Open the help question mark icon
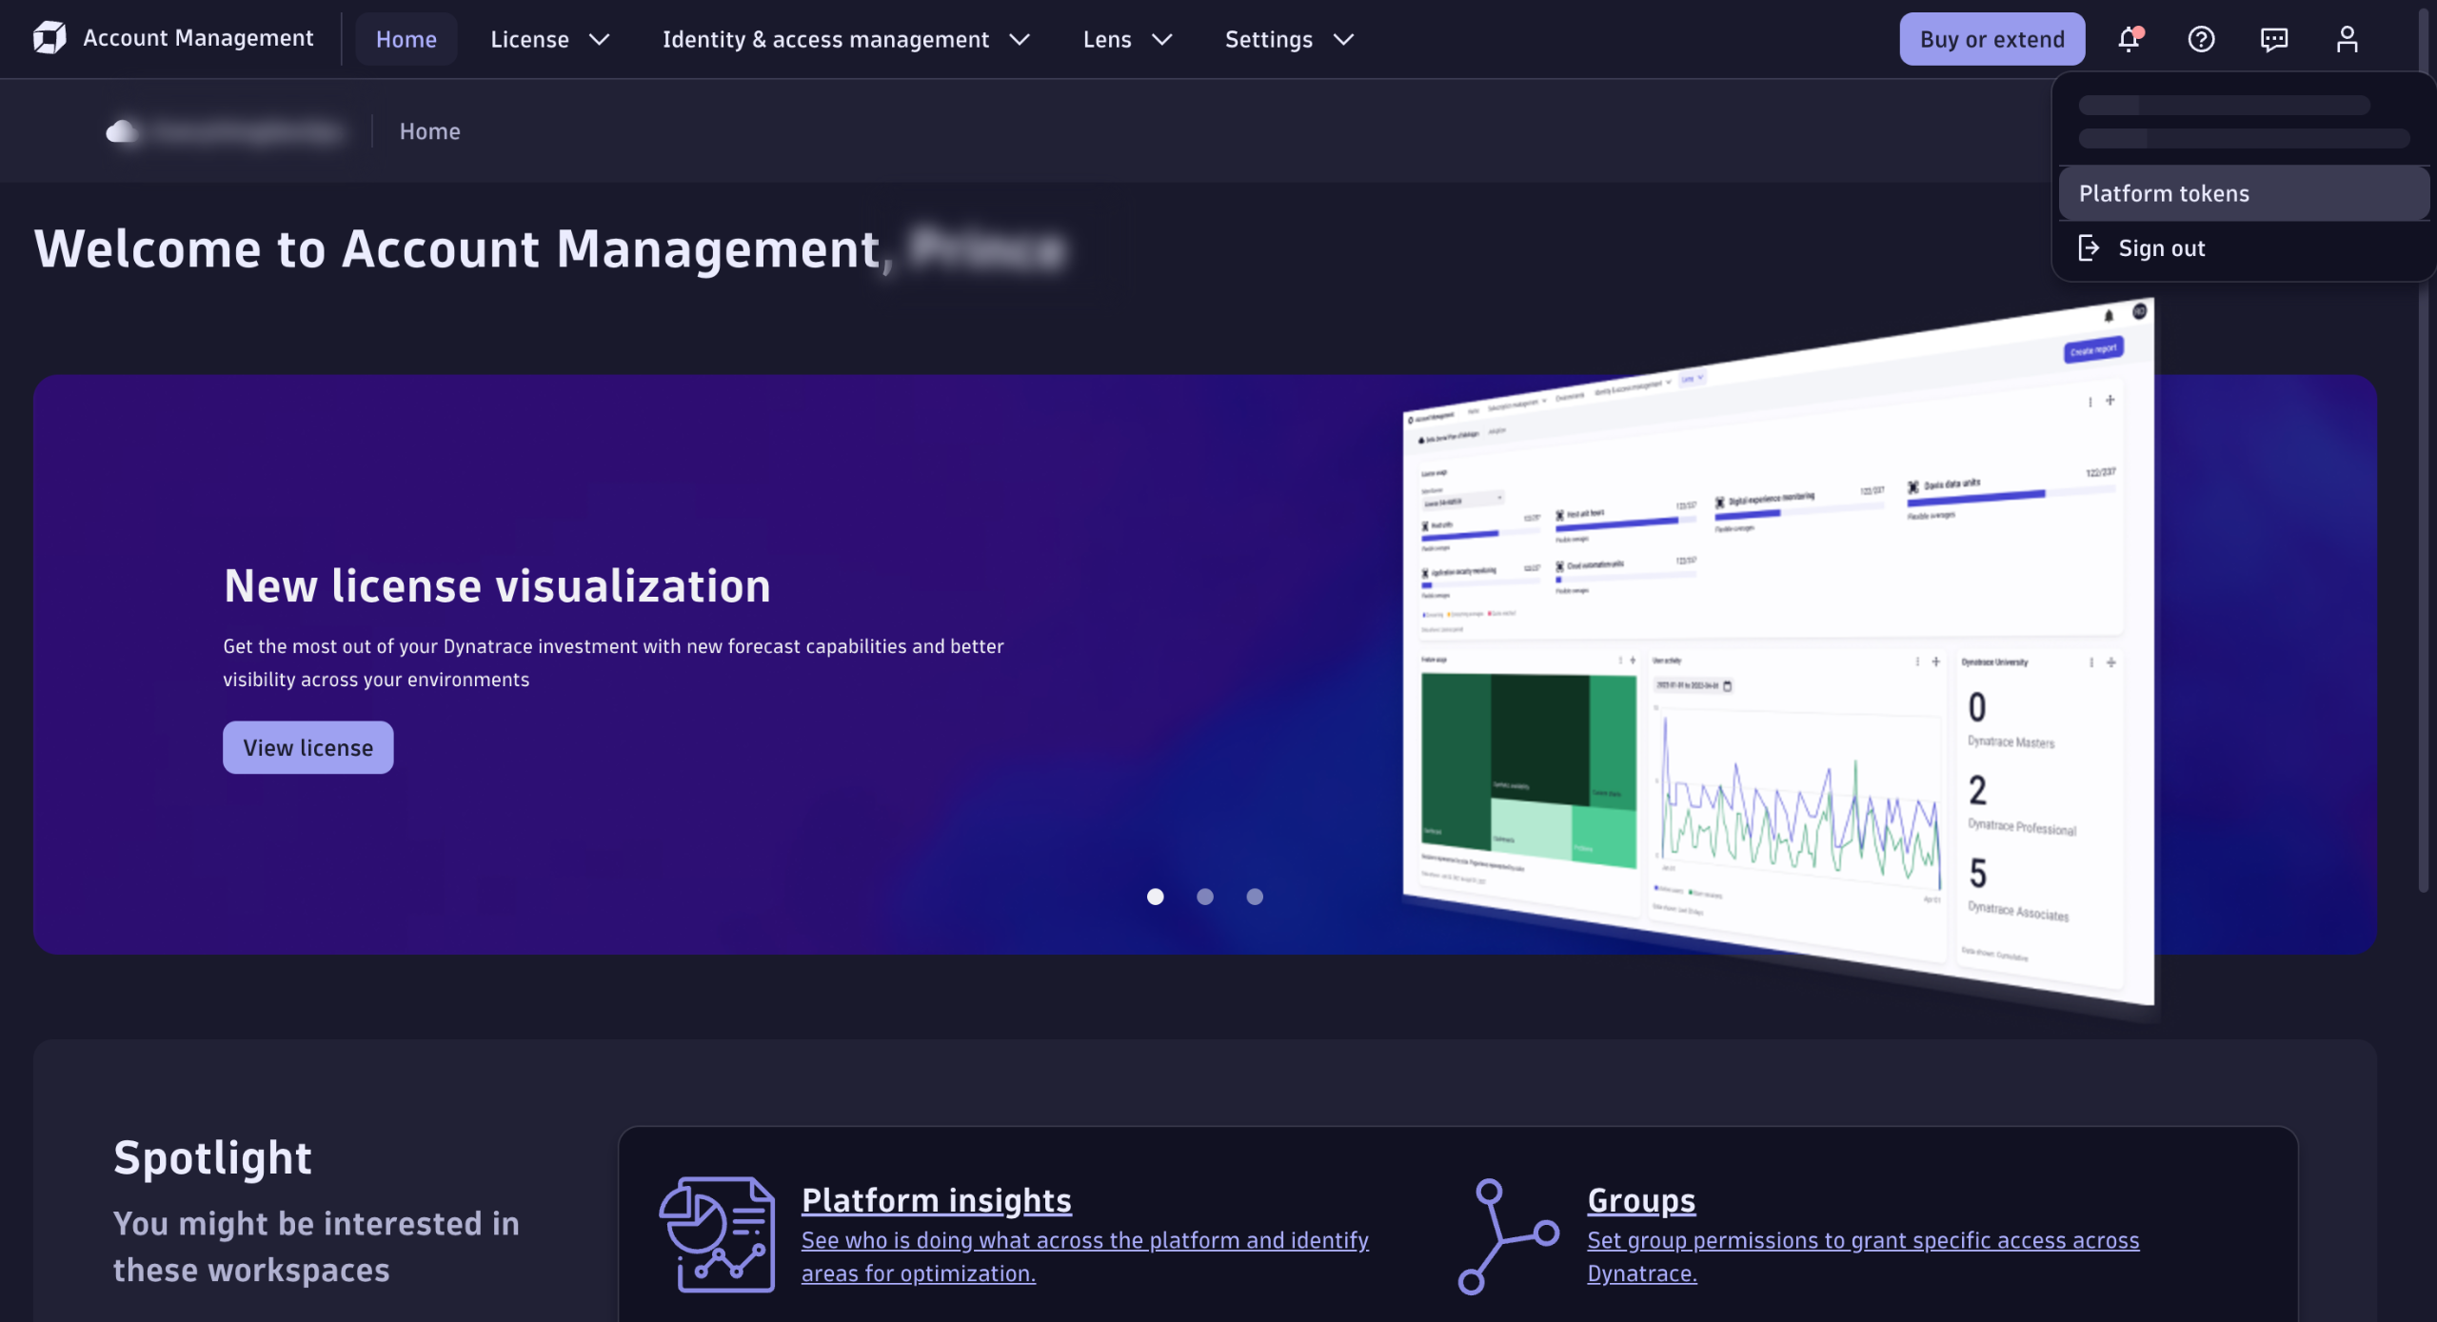 [x=2201, y=39]
